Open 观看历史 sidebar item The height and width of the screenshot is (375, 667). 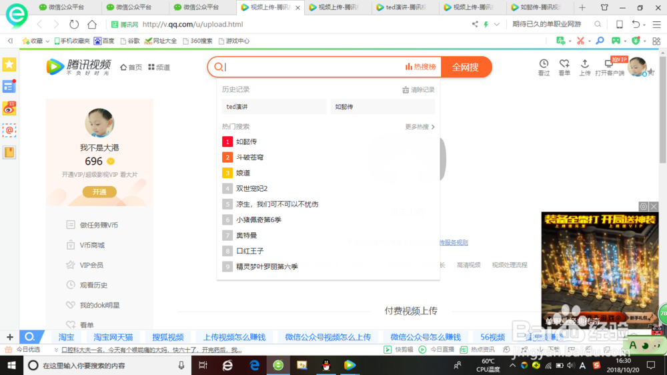pos(87,285)
